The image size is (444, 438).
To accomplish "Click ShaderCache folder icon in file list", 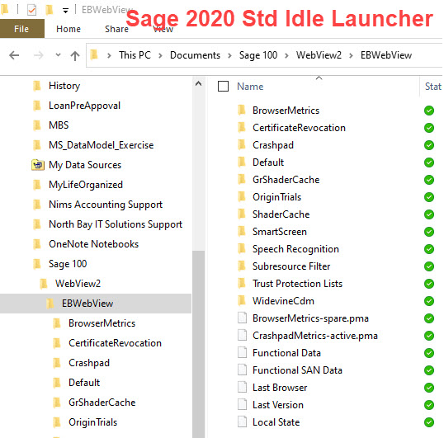I will click(242, 214).
